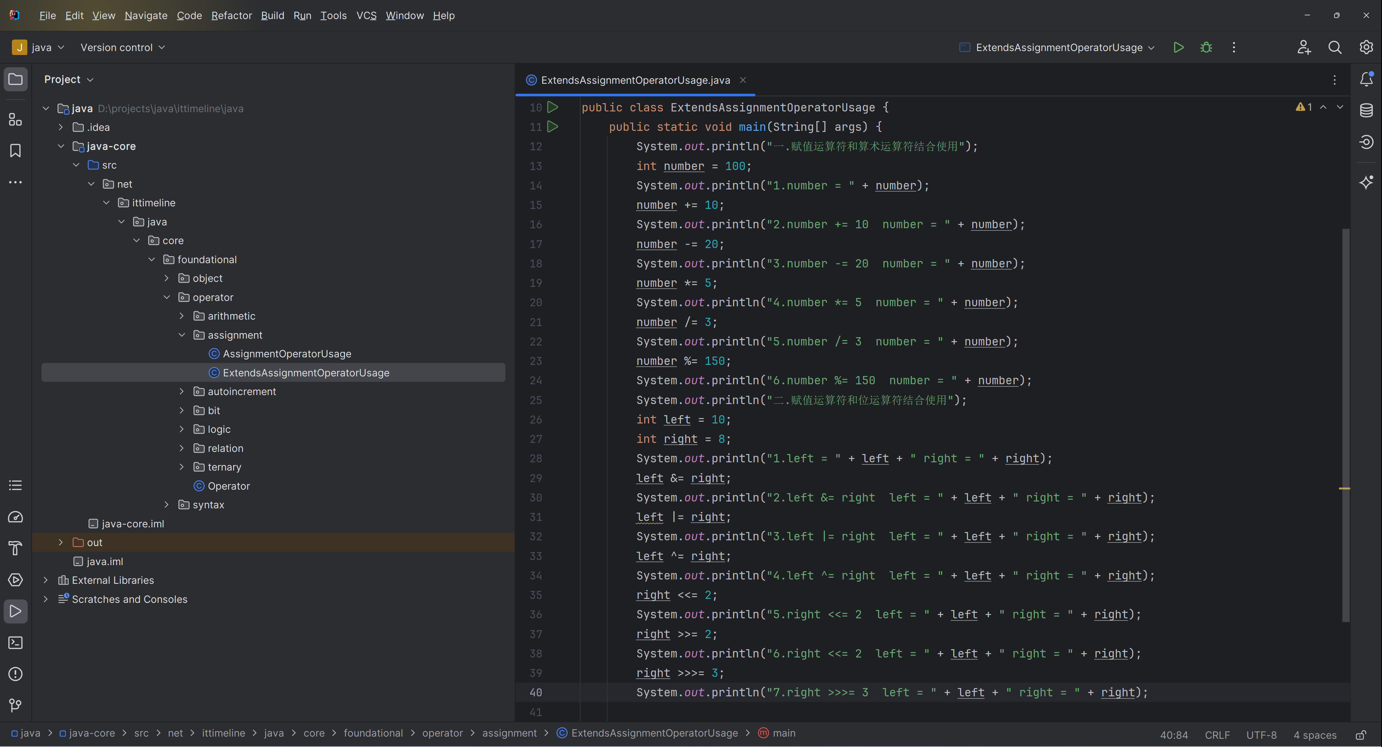Image resolution: width=1382 pixels, height=747 pixels.
Task: Run ExtendsAssignmentOperatorUsage with green play button
Action: coord(1178,48)
